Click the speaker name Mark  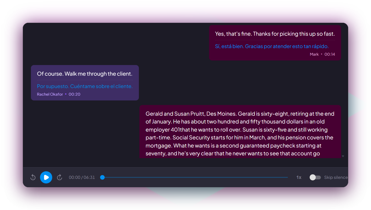pos(314,54)
